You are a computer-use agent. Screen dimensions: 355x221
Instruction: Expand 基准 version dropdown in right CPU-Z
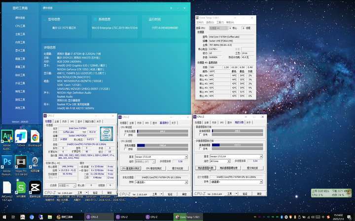click(x=261, y=156)
